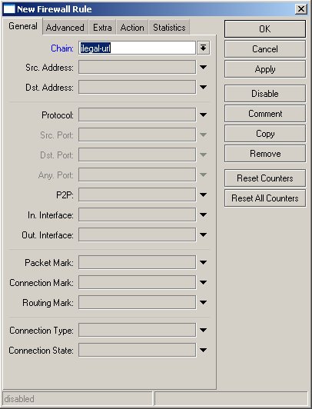Image resolution: width=312 pixels, height=409 pixels.
Task: Expand the Routing Mark arrow
Action: [x=204, y=303]
